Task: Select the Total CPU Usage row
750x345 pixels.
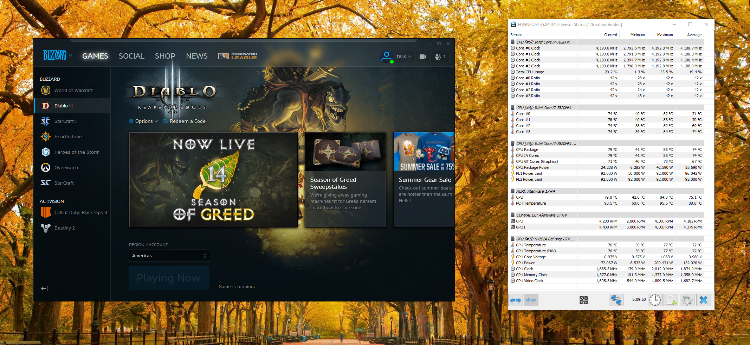Action: pyautogui.click(x=606, y=72)
